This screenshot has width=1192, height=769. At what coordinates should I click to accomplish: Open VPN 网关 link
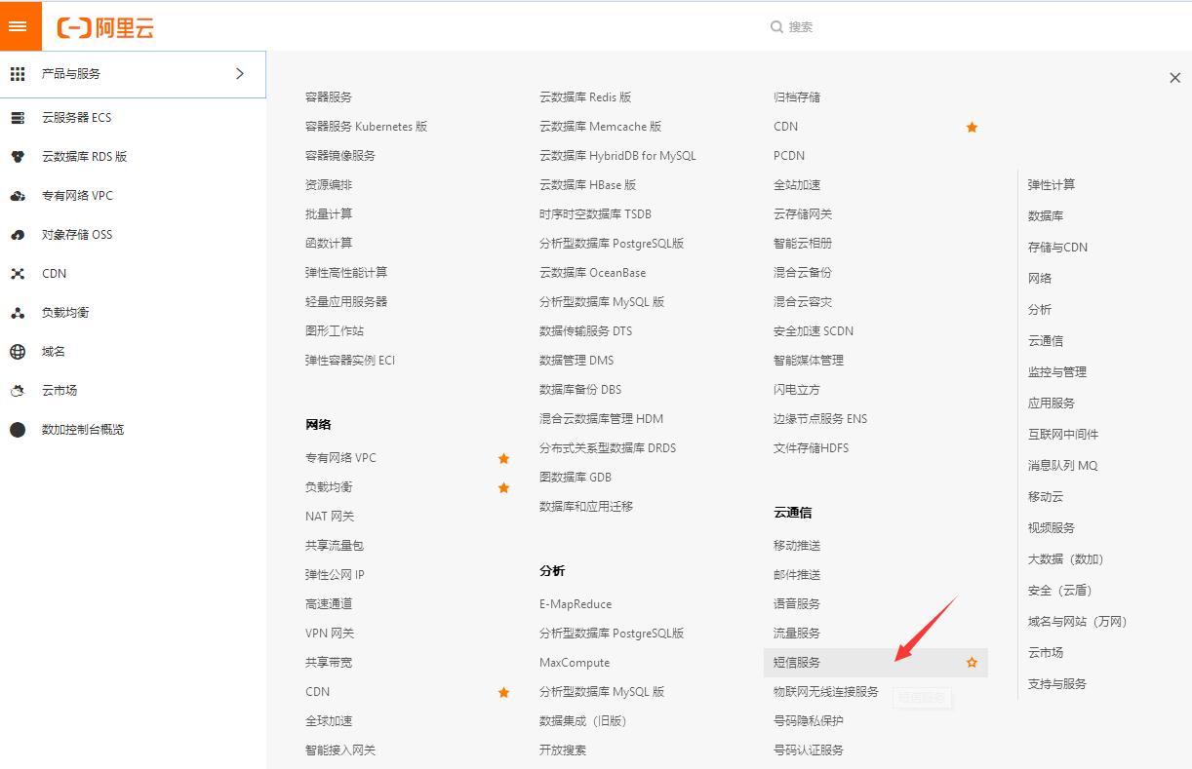pos(330,634)
